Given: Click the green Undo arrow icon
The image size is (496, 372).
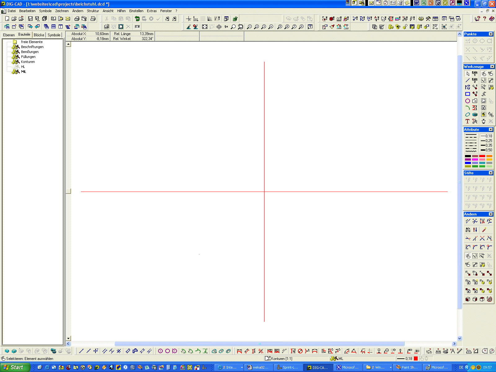Looking at the screenshot, I should 137,19.
